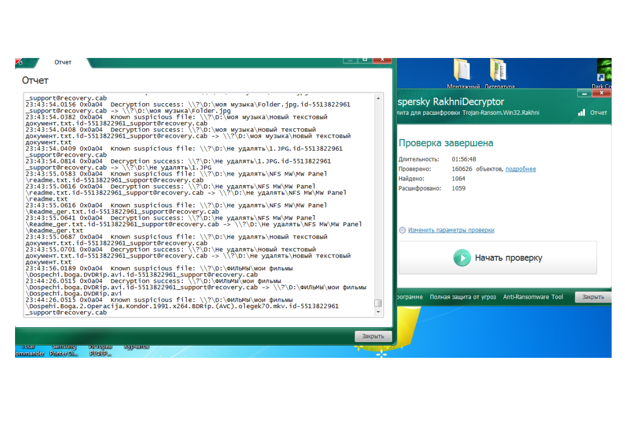Click the Длительность value 01:56:48
The width and height of the screenshot is (625, 442).
463,159
